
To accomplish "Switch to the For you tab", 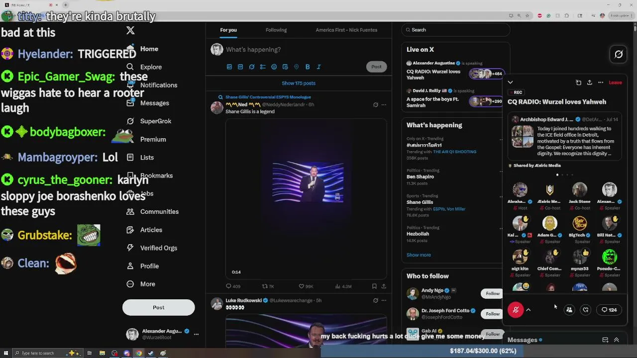I will (x=228, y=30).
